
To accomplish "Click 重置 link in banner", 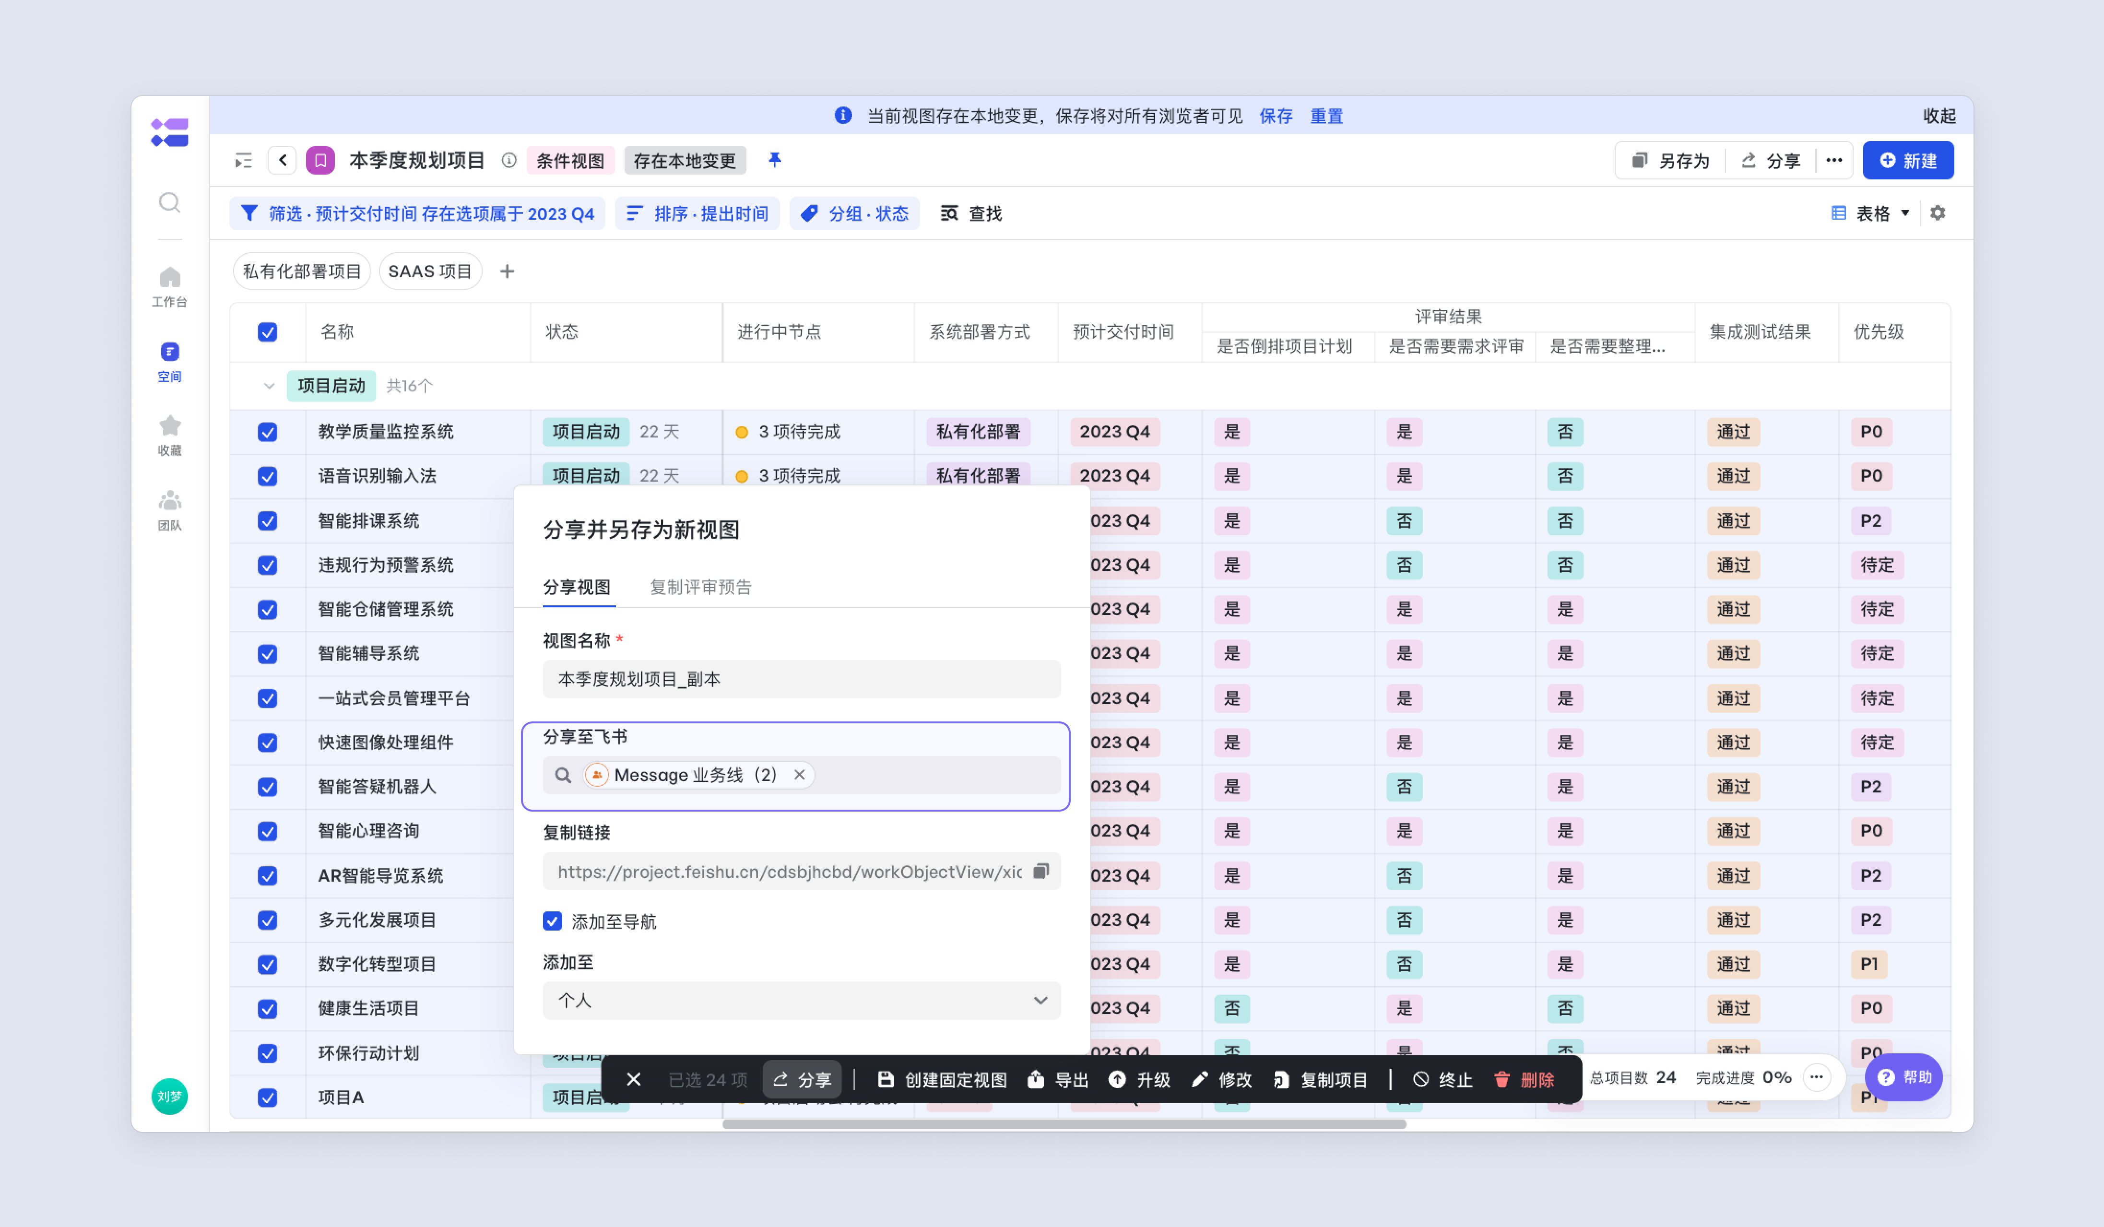I will [1326, 116].
